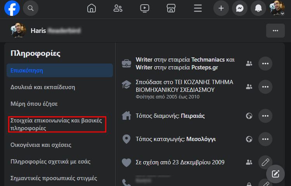Click the briefcase work icon
Viewport: 291px width, 186px height.
[x=126, y=64]
